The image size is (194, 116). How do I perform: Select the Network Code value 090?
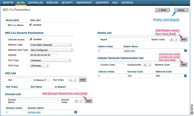coord(158,76)
